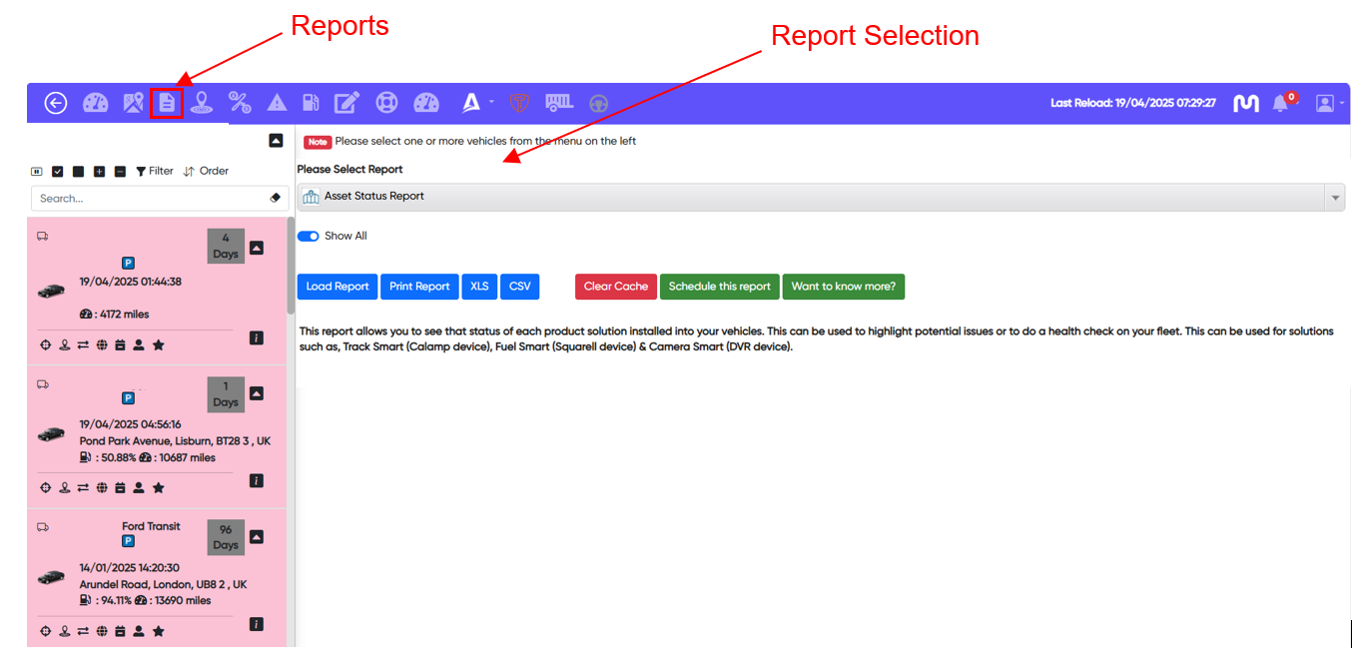Click the Load Report button
This screenshot has height=662, width=1355.
[x=337, y=287]
